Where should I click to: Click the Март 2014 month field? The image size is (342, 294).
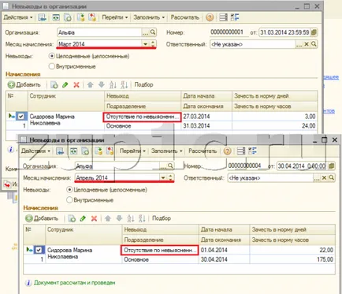(99, 44)
